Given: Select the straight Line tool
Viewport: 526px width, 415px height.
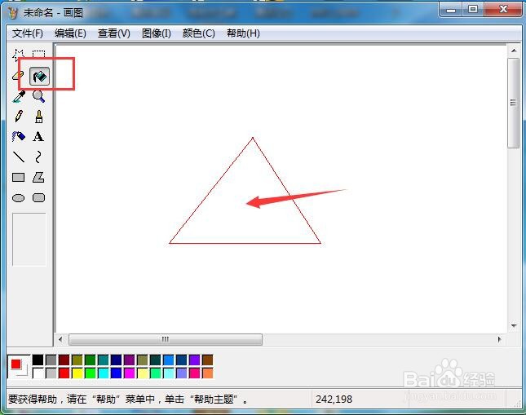Looking at the screenshot, I should [x=19, y=157].
